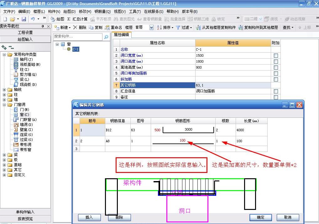
Task: Expand the 轴线 folder
Action: tap(4, 90)
